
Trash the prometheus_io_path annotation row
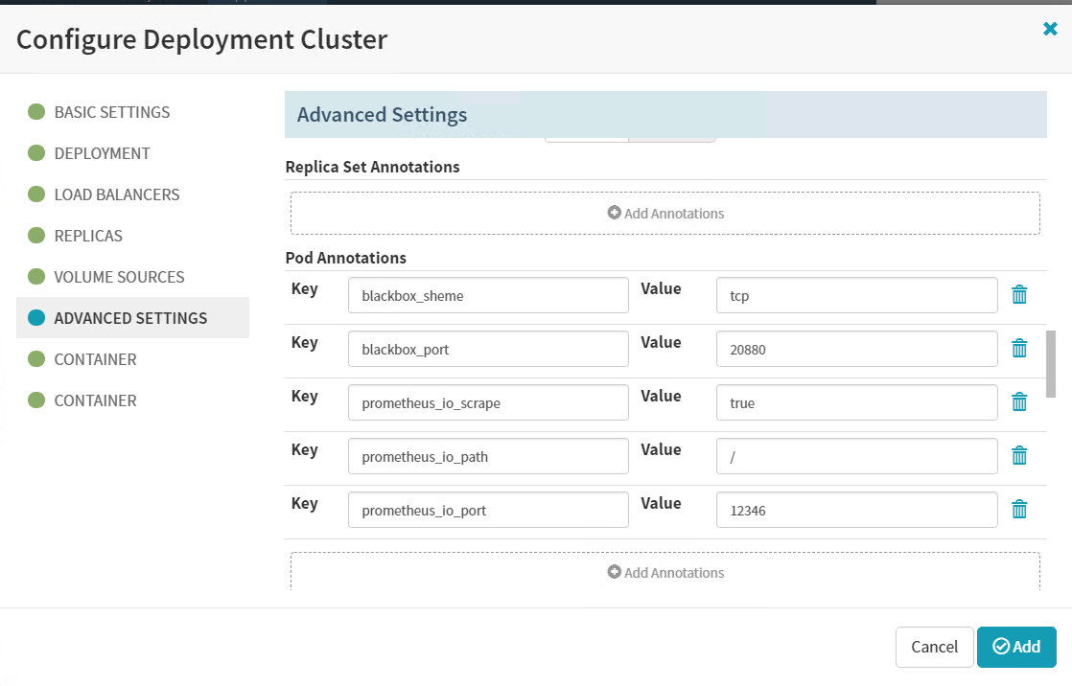(x=1019, y=456)
